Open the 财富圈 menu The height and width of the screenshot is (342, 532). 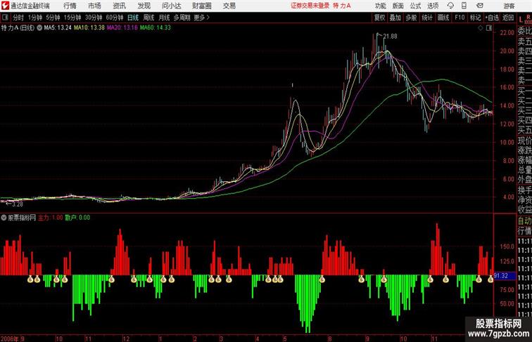click(201, 6)
